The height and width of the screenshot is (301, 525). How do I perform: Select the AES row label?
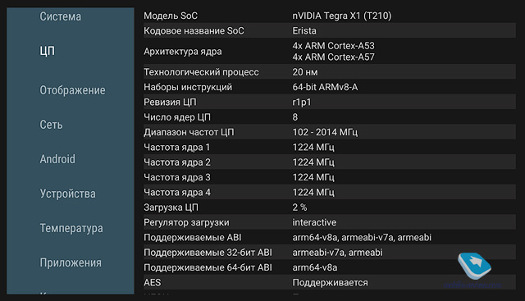pyautogui.click(x=153, y=283)
